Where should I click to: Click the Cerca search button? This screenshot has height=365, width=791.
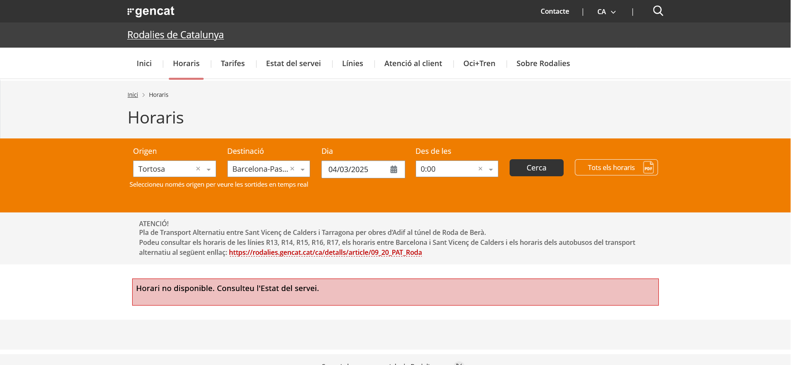pyautogui.click(x=537, y=168)
